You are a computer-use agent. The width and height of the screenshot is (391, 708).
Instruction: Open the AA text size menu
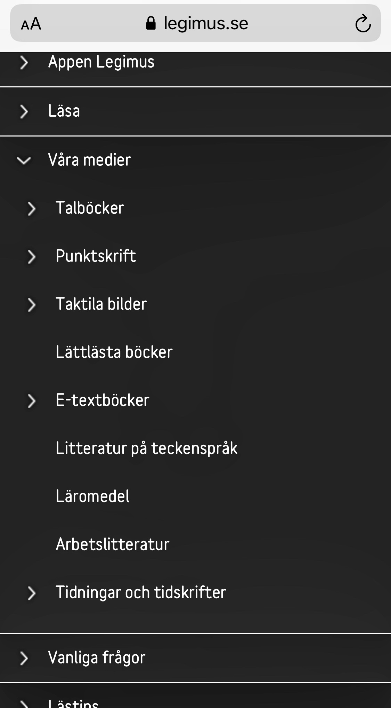[x=31, y=24]
